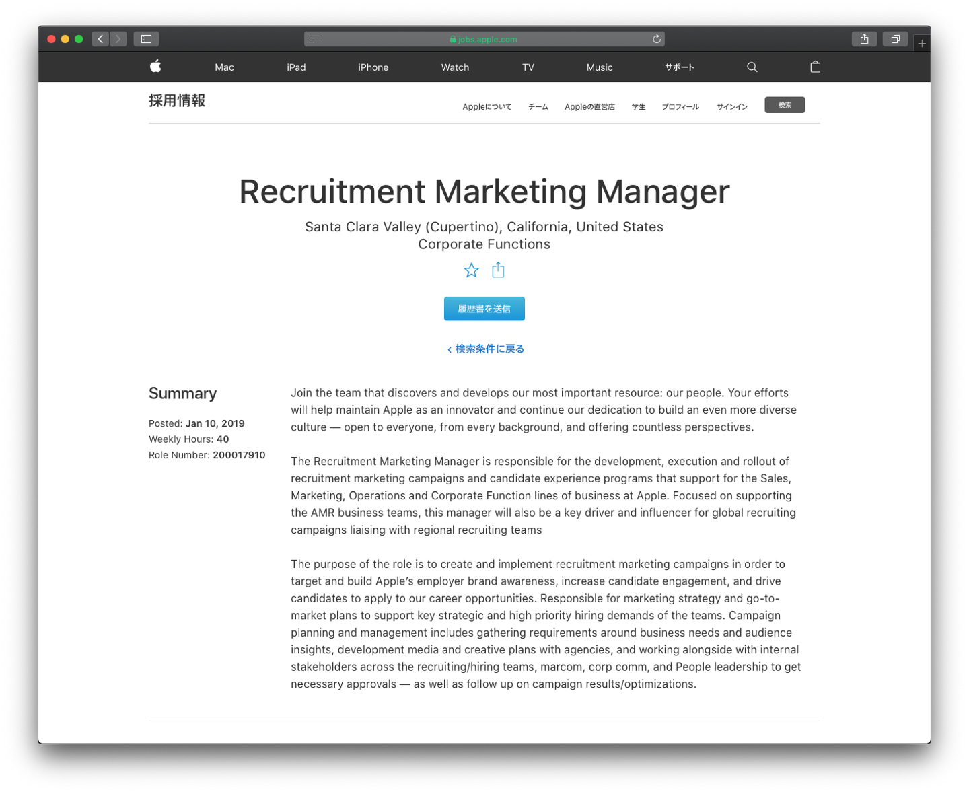
Task: Open the チーム link
Action: pos(538,106)
